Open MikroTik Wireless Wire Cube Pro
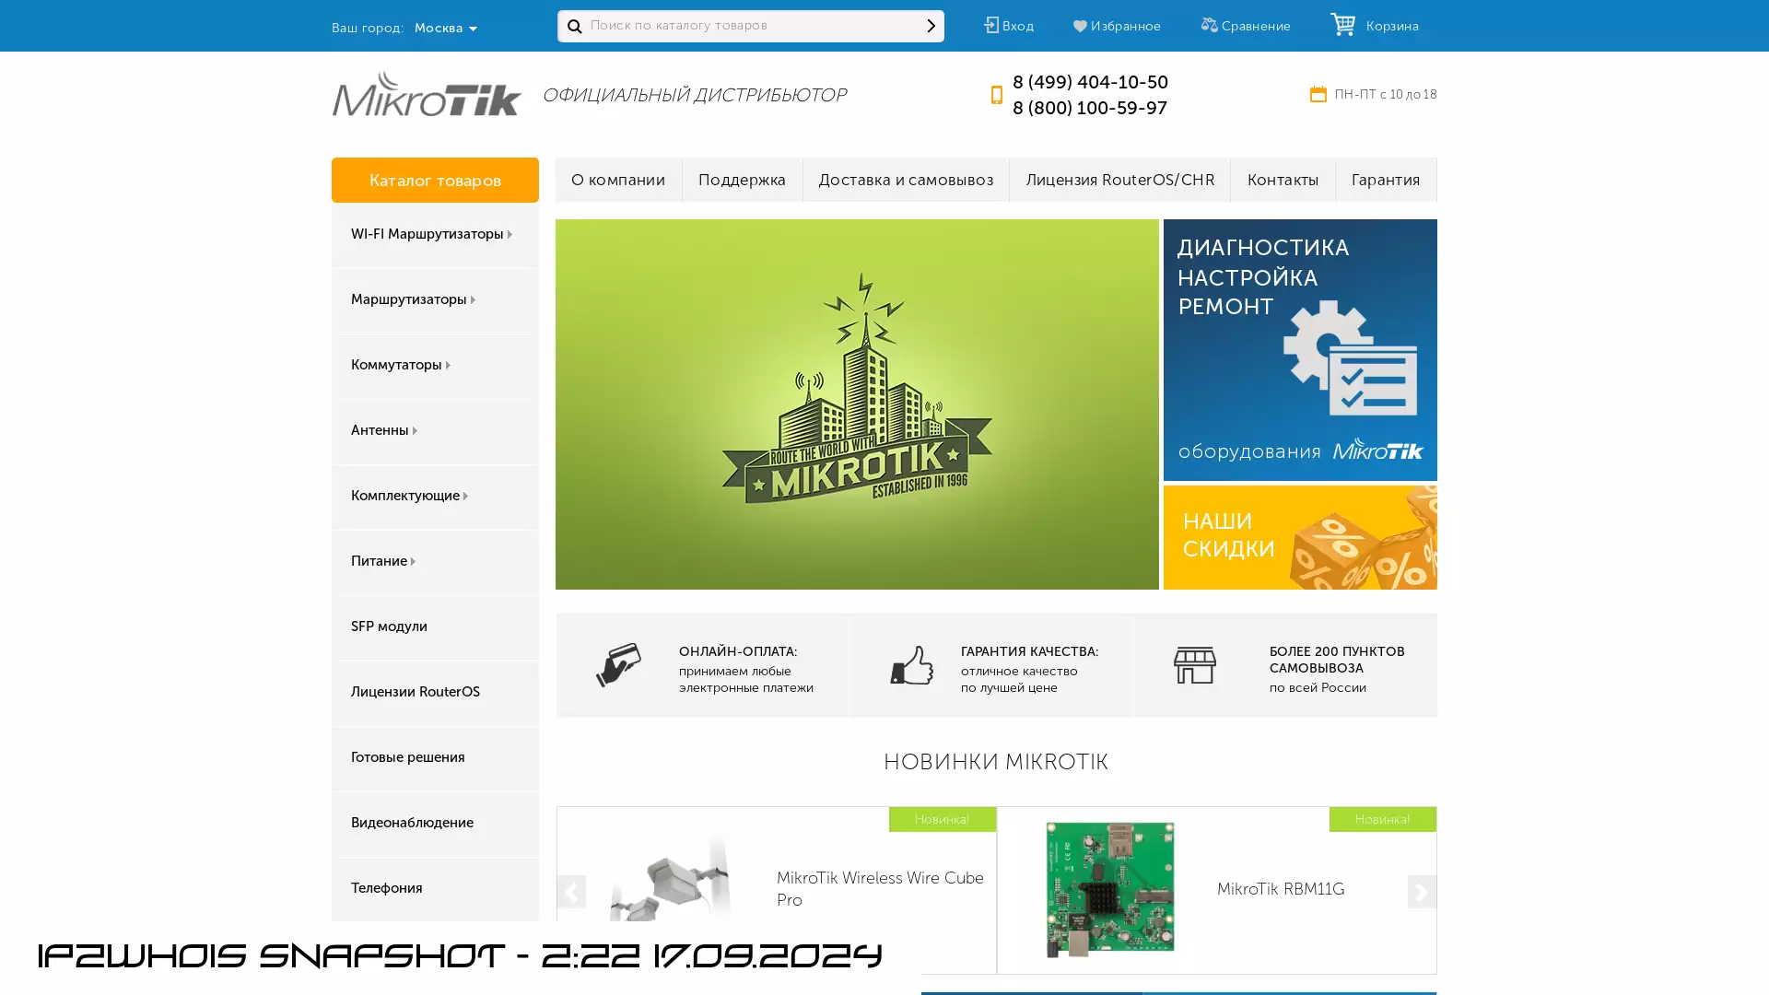 click(x=880, y=889)
